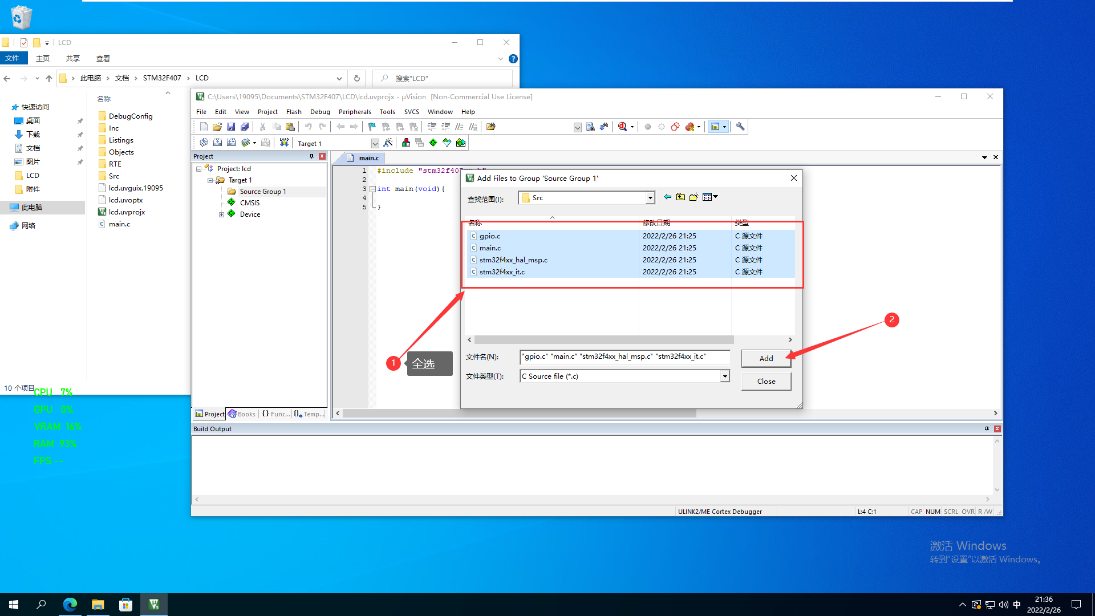1095x616 pixels.
Task: Click the file name input field
Action: [x=624, y=356]
